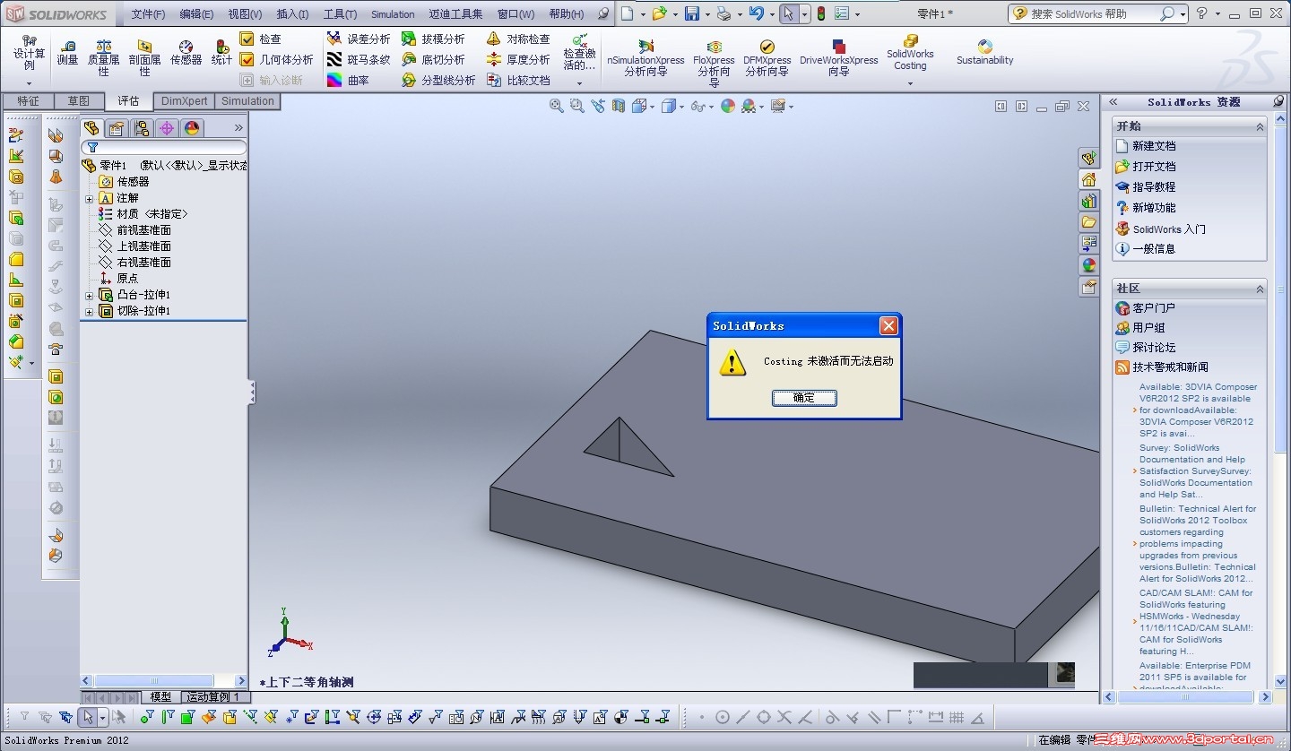Image resolution: width=1291 pixels, height=751 pixels.
Task: Open the 插入(I) menu
Action: [292, 14]
